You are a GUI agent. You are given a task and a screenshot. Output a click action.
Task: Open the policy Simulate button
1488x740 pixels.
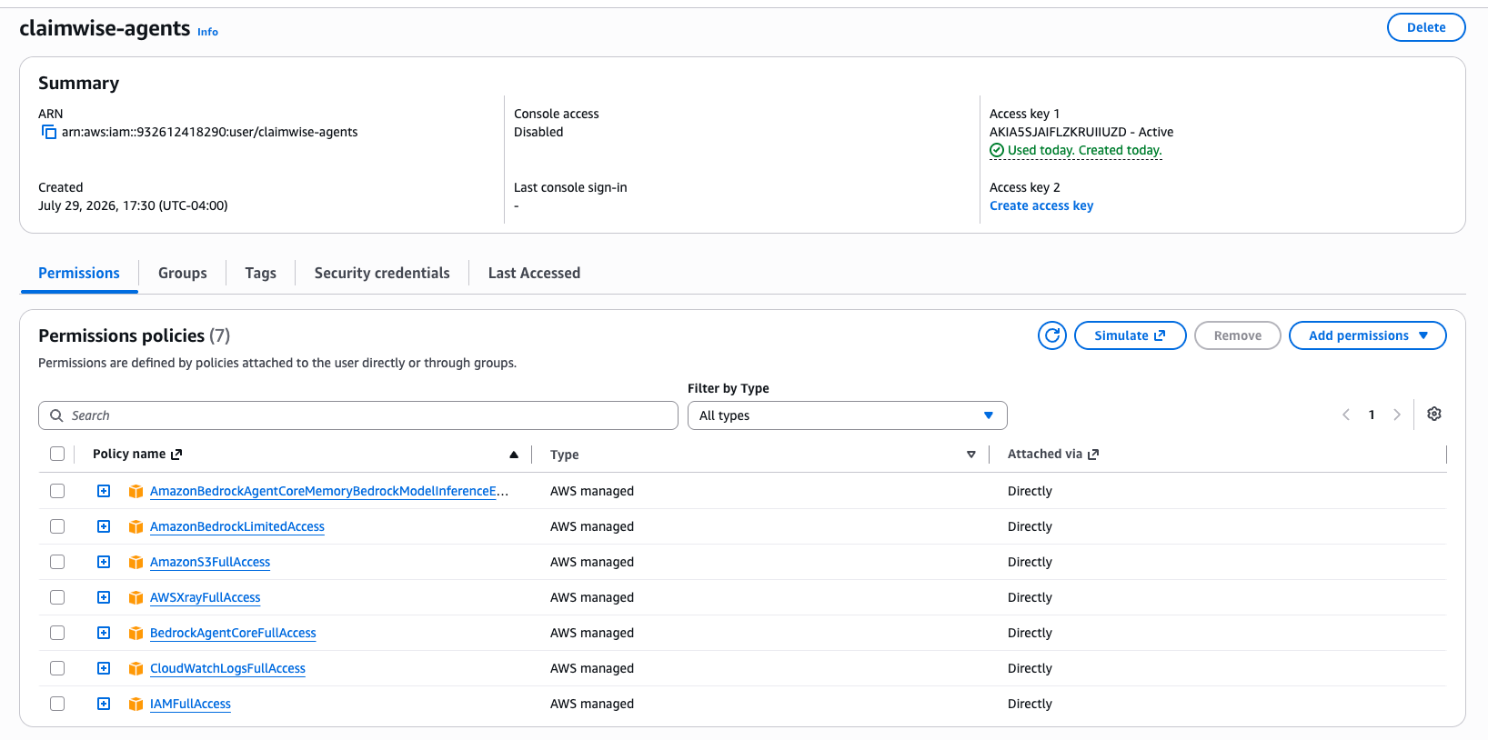tap(1131, 335)
